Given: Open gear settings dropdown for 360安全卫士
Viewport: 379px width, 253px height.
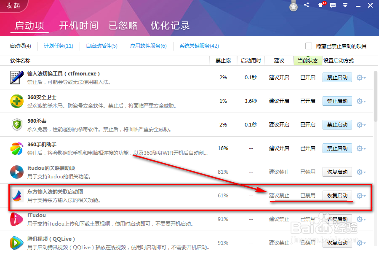Looking at the screenshot, I should (361, 101).
